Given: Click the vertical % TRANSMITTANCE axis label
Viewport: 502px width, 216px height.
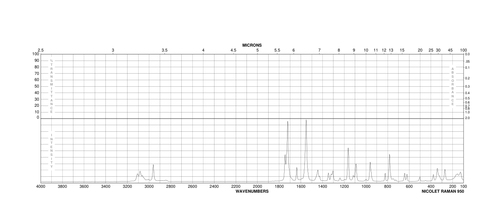Looking at the screenshot, I should tap(52, 86).
